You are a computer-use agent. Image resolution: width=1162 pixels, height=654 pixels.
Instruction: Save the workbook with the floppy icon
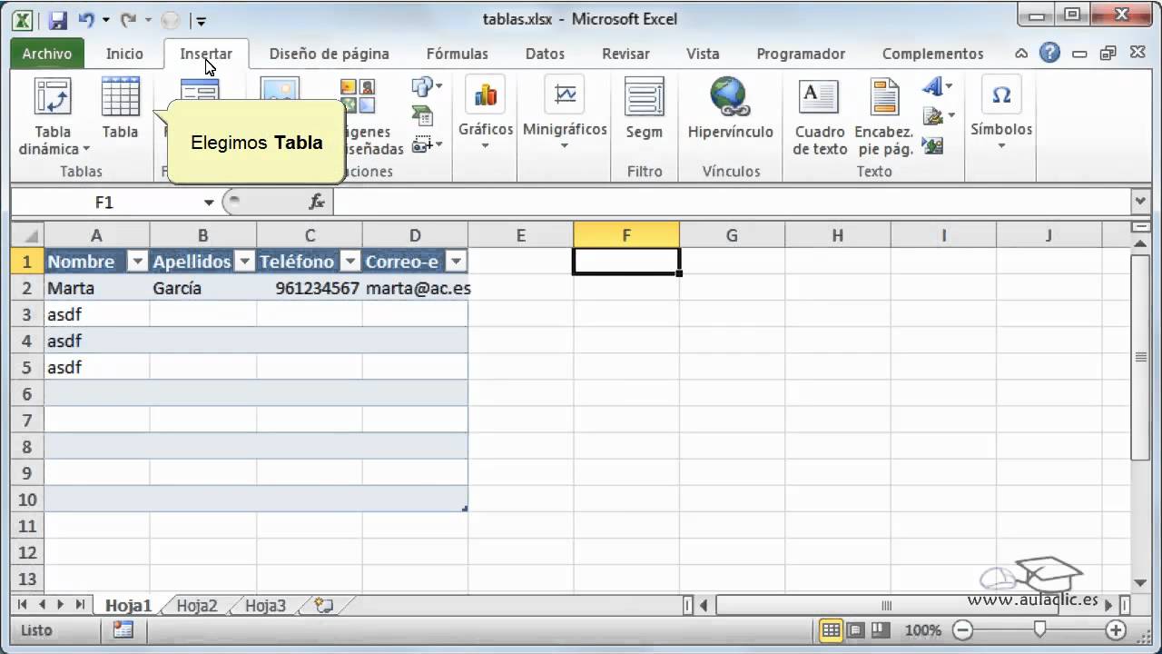(x=57, y=20)
